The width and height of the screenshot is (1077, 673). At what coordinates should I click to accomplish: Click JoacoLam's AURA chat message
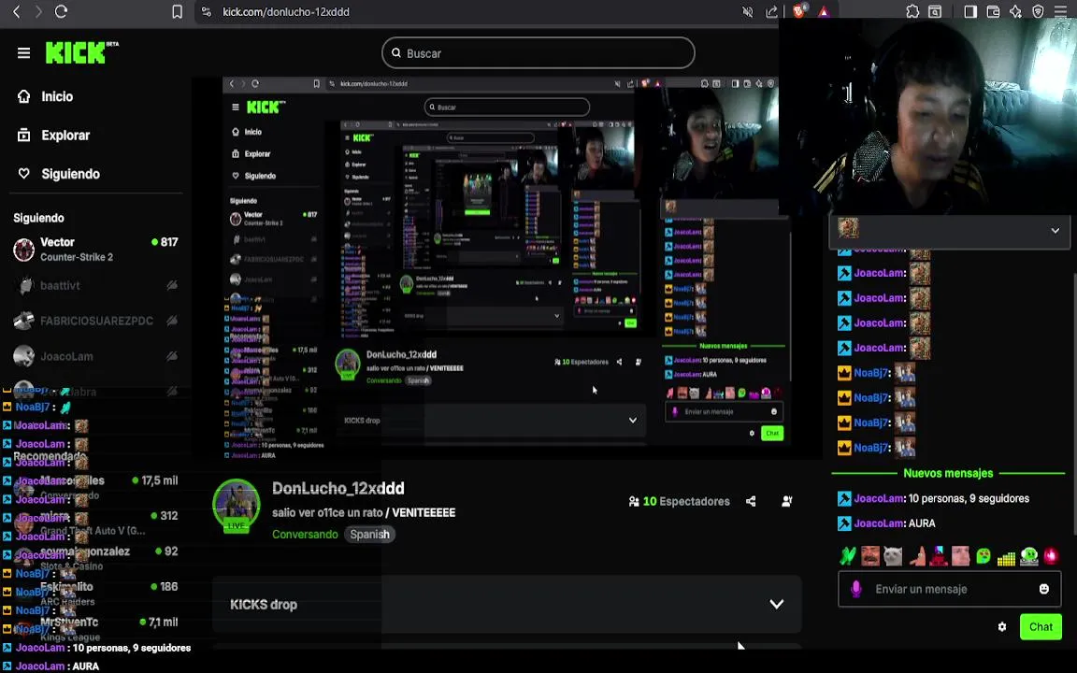click(886, 523)
